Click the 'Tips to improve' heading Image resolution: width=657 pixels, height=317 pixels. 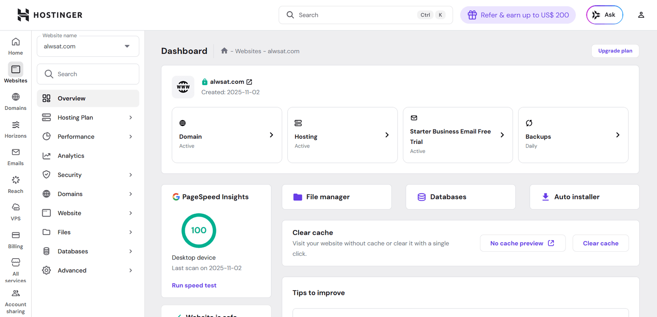[x=319, y=293]
